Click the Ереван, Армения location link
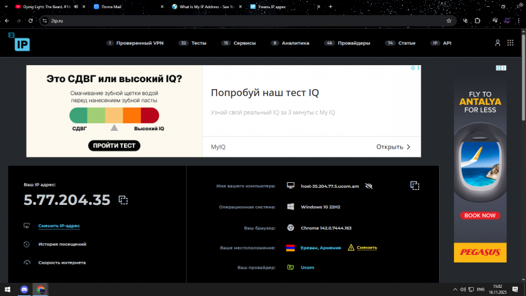The width and height of the screenshot is (526, 296). click(321, 247)
